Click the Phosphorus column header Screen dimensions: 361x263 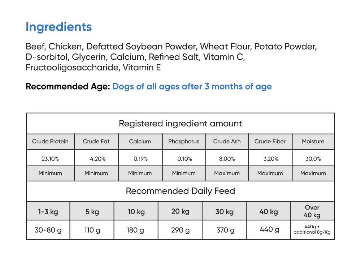tap(184, 142)
